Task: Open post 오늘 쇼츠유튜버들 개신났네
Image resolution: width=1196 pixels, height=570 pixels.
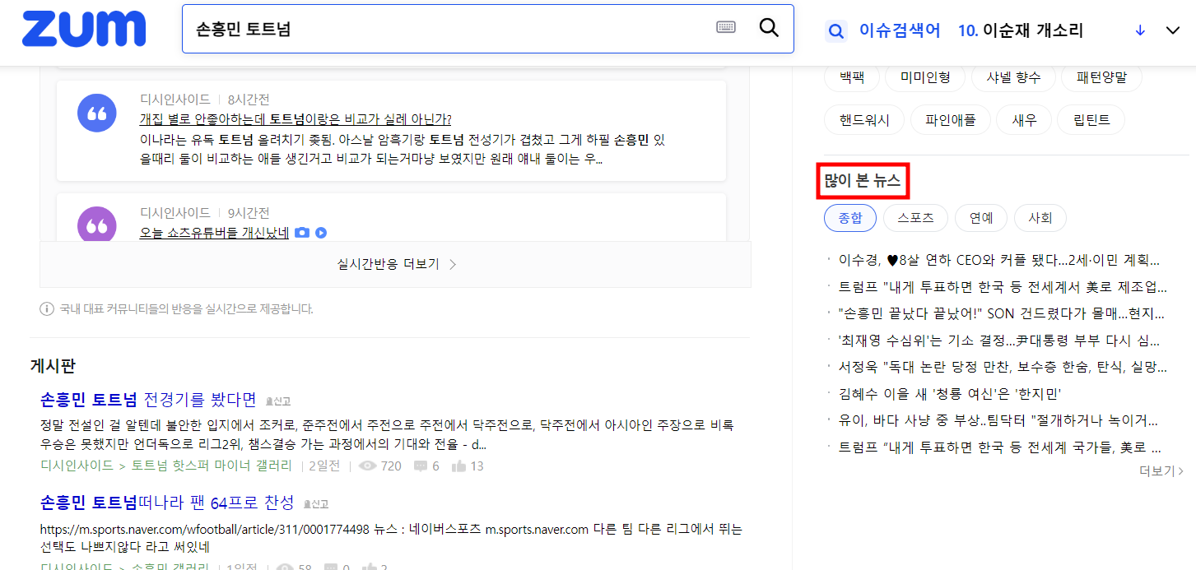Action: coord(214,233)
